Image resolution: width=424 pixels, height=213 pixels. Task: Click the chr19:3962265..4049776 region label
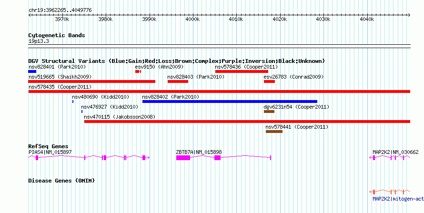coord(60,10)
